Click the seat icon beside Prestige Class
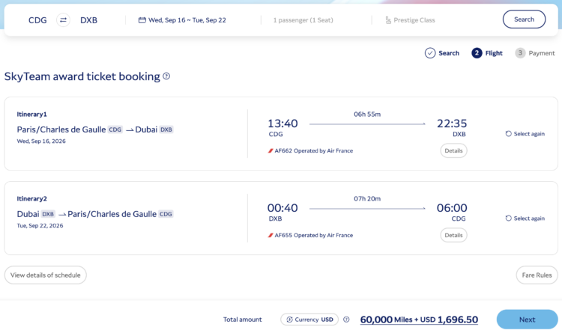The height and width of the screenshot is (333, 562). point(388,20)
